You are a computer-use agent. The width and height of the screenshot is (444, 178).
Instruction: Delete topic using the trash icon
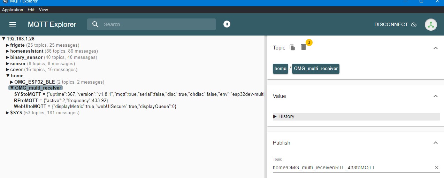pos(304,47)
